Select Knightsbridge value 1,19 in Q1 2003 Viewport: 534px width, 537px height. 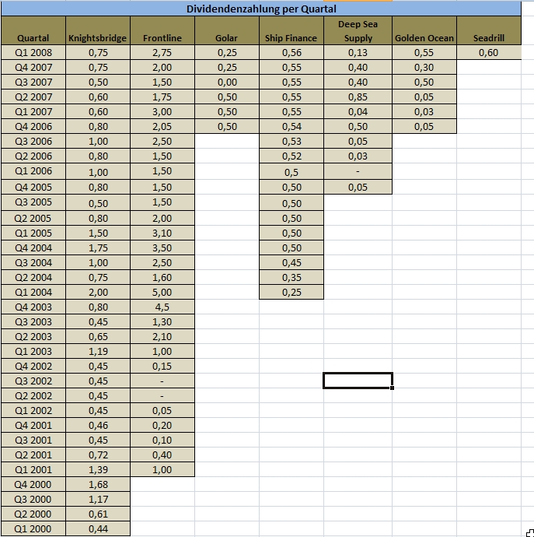(98, 351)
